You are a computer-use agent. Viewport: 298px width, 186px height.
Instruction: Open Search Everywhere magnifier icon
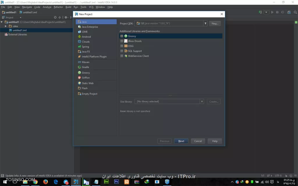295,12
